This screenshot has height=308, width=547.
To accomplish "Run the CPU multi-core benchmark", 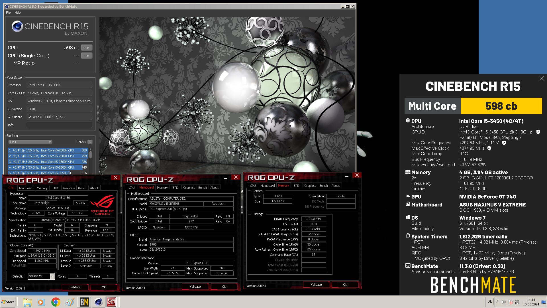I will coord(87,48).
